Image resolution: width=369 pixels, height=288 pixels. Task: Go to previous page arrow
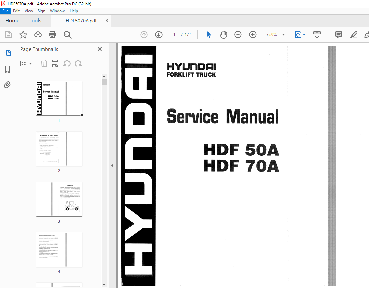click(144, 35)
